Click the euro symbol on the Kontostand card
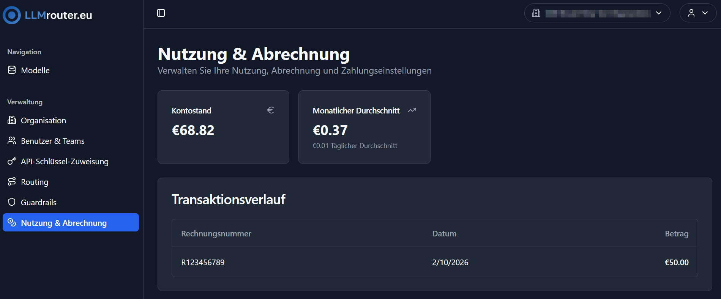The image size is (721, 299). [270, 110]
